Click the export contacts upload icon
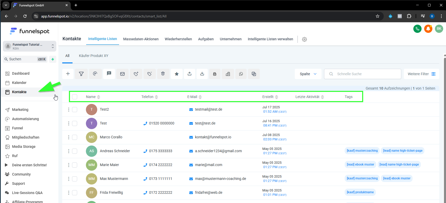This screenshot has height=203, width=446. tap(190, 74)
